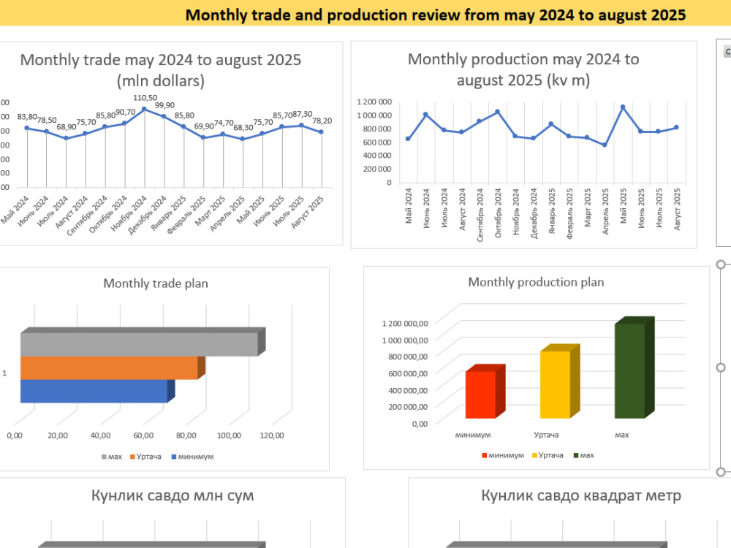Click the Май 2025 peak marker on production line
Image resolution: width=731 pixels, height=548 pixels.
coord(623,107)
